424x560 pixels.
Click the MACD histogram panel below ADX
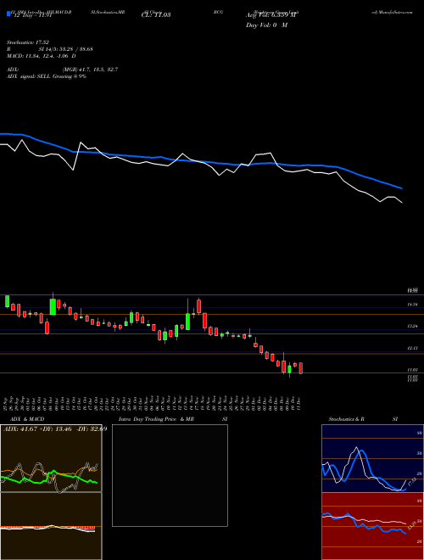tap(51, 526)
